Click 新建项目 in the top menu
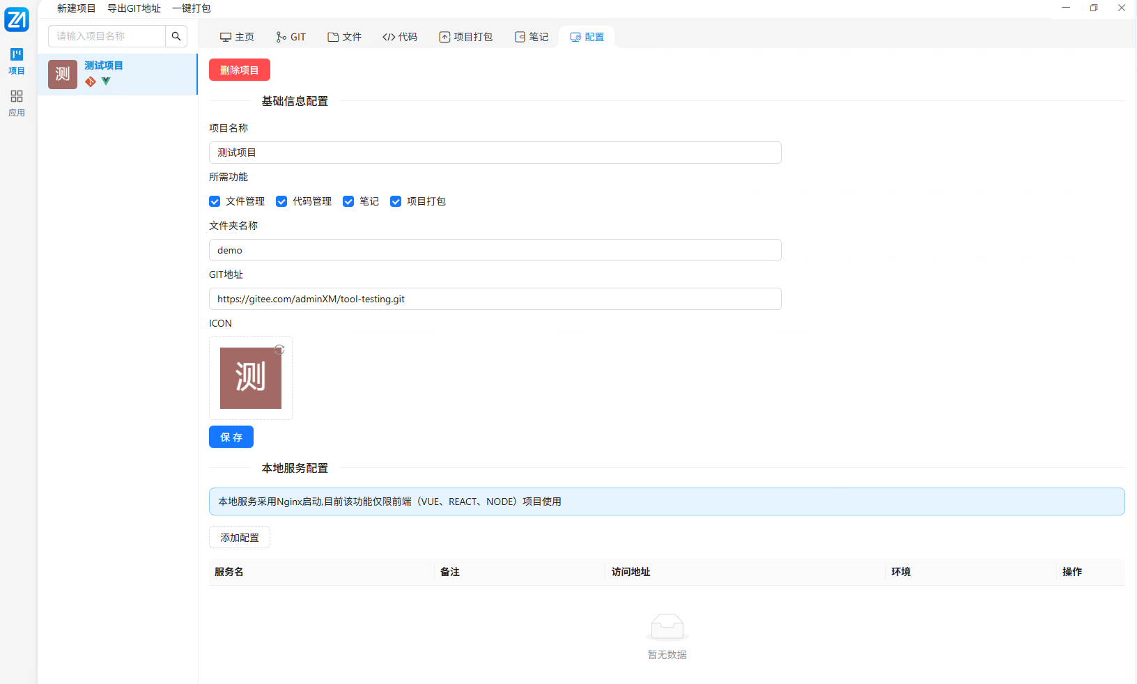This screenshot has width=1137, height=684. point(76,8)
